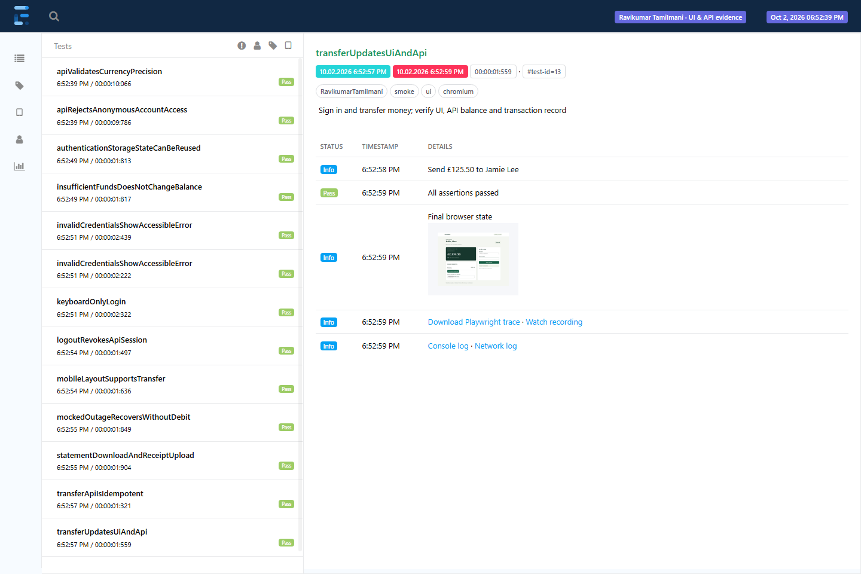
Task: Select the mobileLayoutSupportsTransfer test
Action: [172, 384]
